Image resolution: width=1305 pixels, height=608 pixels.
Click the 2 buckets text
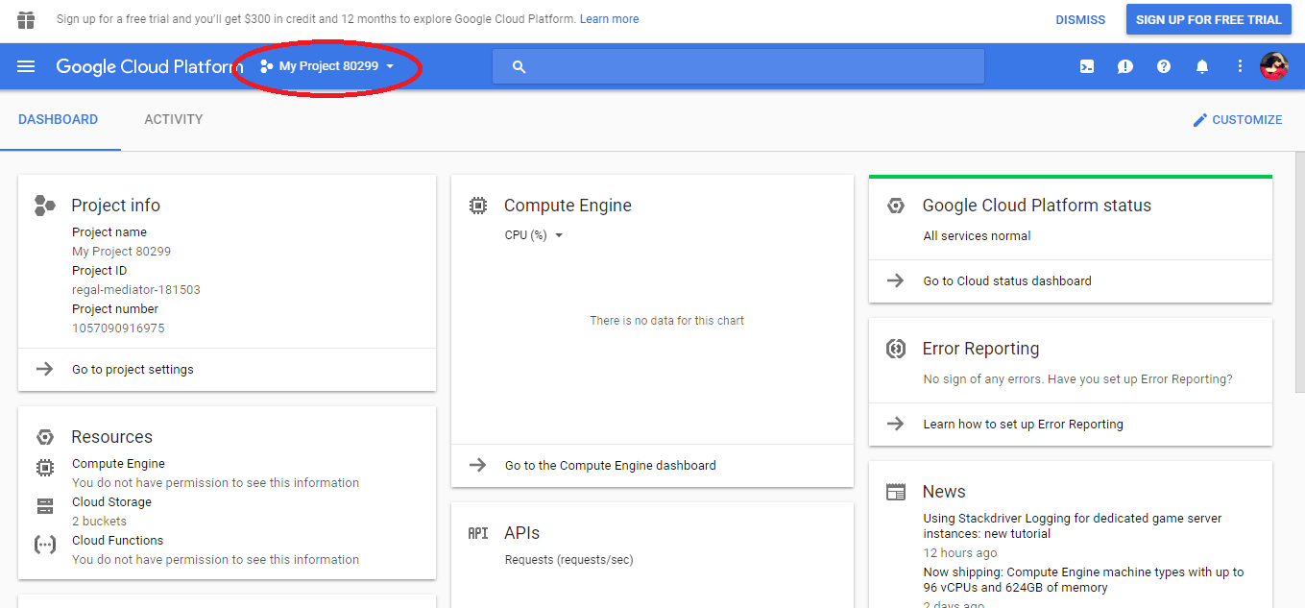99,521
